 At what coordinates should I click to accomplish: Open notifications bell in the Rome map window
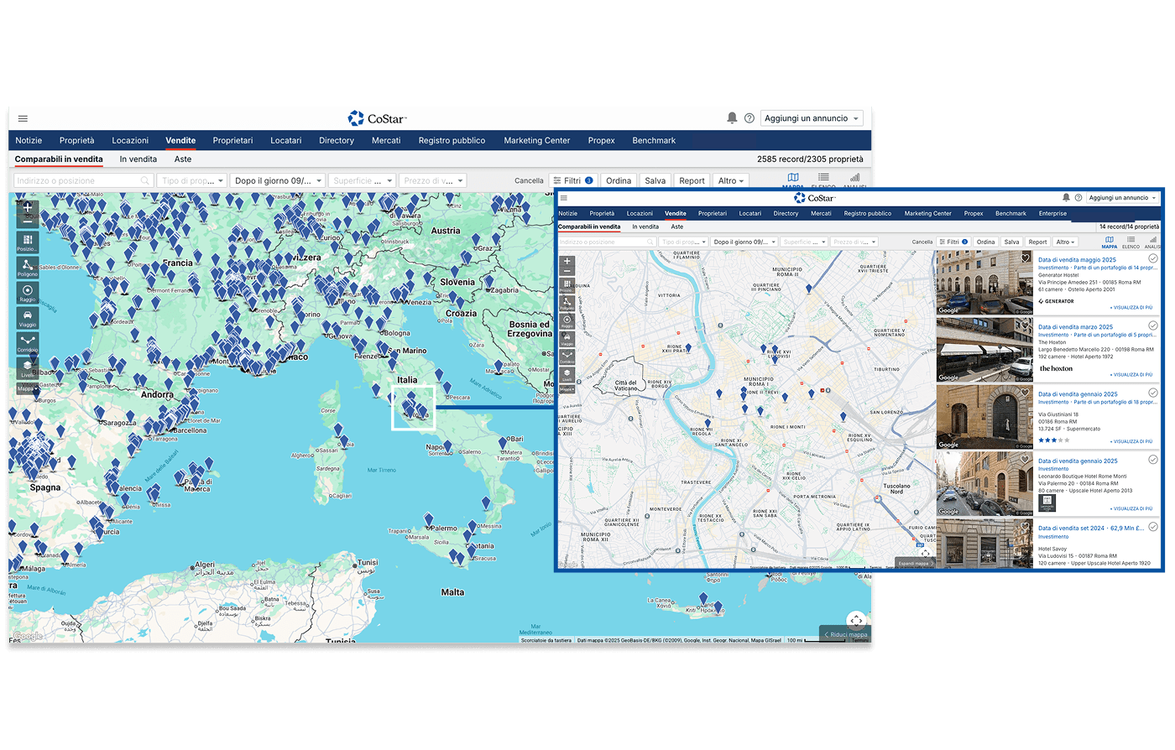coord(1066,198)
